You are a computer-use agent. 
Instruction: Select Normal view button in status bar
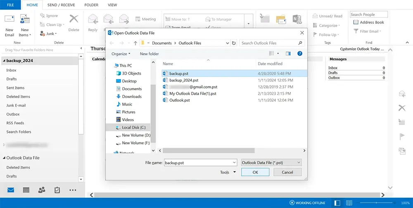337,203
